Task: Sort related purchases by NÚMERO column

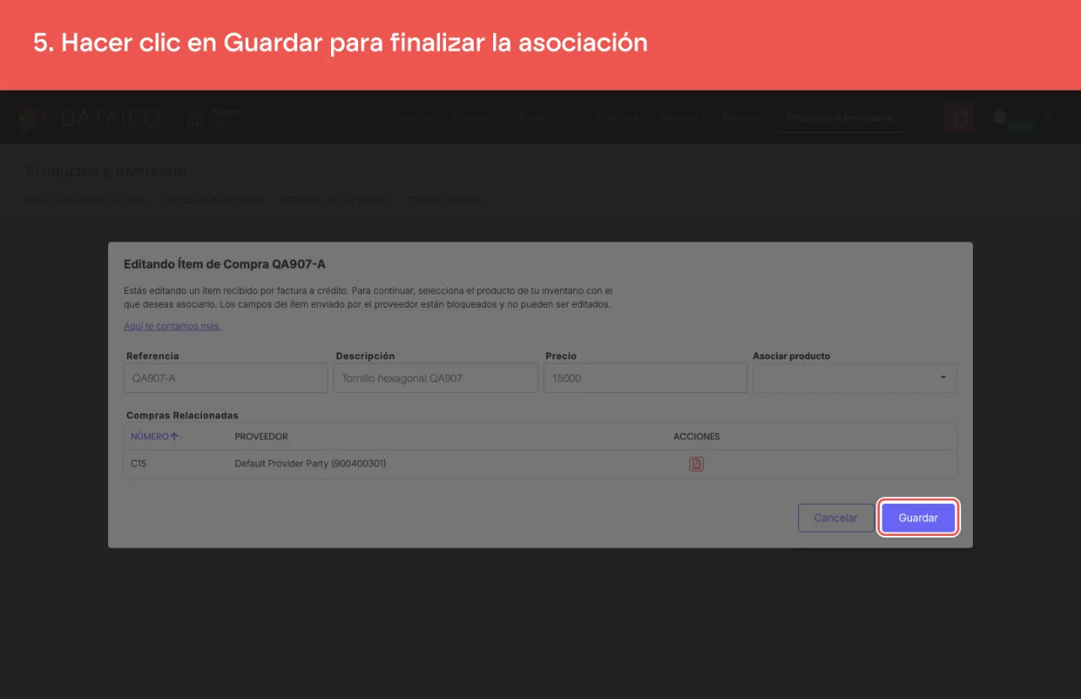Action: [155, 436]
